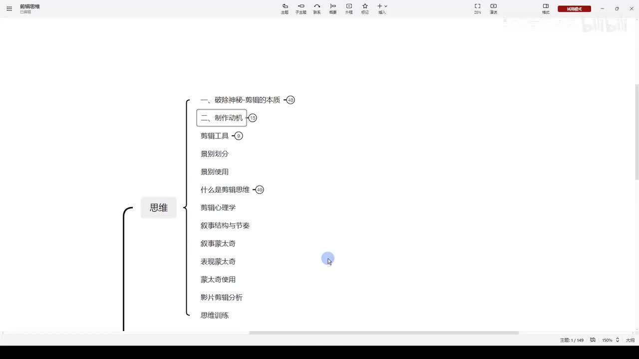This screenshot has width=639, height=359.
Task: Click the 150% zoom level value
Action: pos(607,340)
